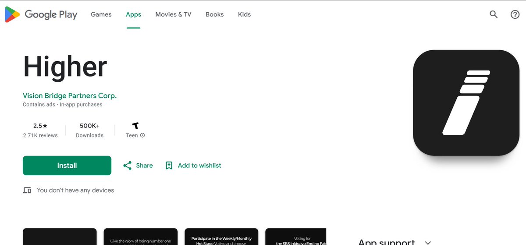Viewport: 526px width, 245px height.
Task: Click the Add to wishlist bookmark icon
Action: [169, 166]
